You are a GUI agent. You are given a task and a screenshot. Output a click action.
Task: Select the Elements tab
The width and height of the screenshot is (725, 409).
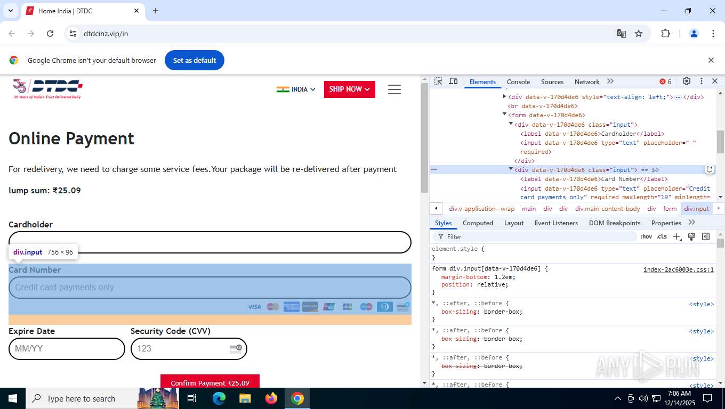click(x=482, y=81)
